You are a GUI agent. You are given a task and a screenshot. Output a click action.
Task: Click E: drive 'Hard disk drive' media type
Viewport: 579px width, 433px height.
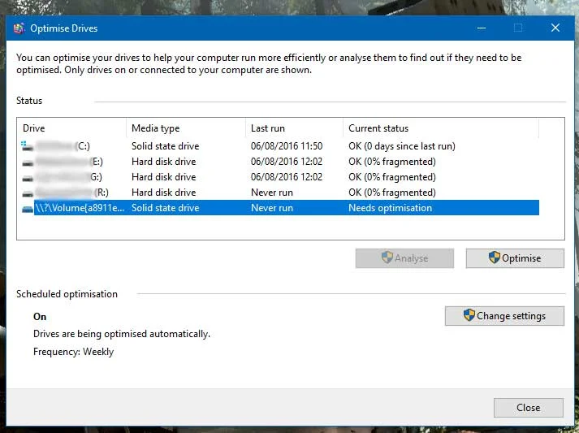163,162
